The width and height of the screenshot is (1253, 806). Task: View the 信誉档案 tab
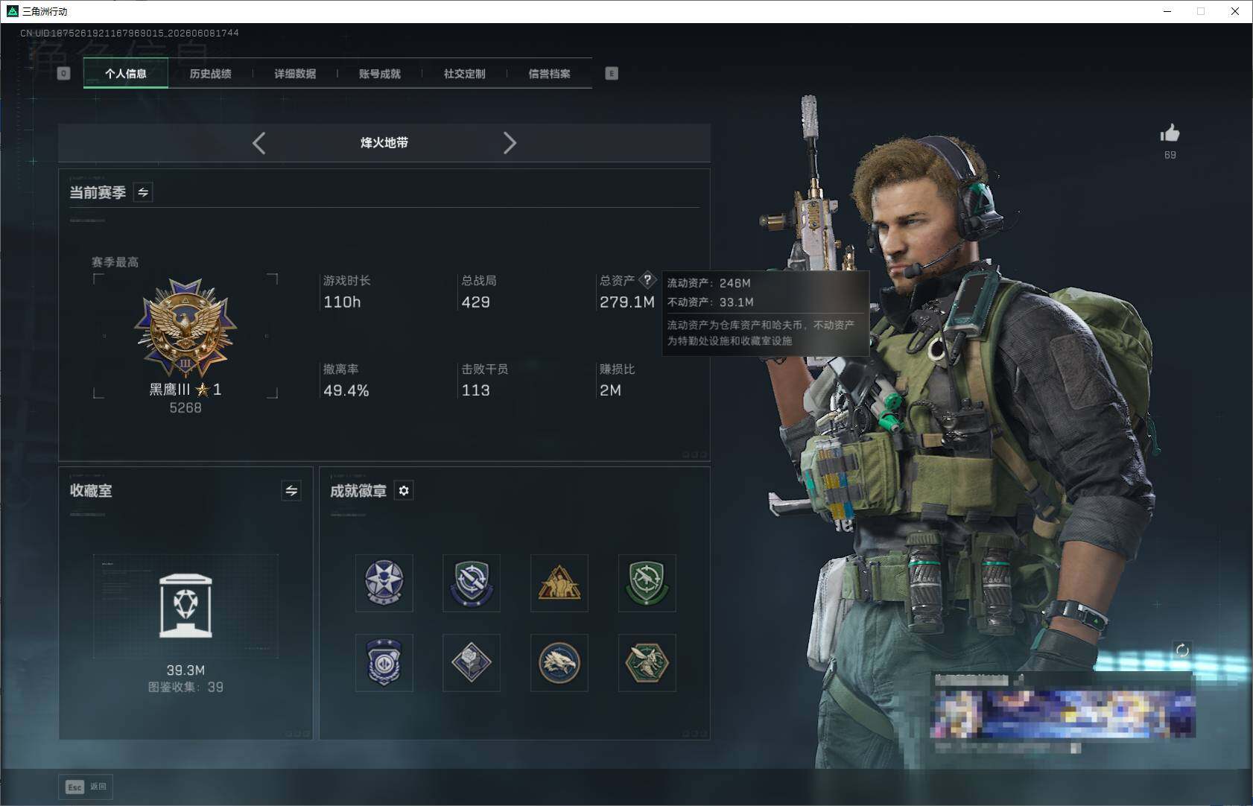pos(549,74)
